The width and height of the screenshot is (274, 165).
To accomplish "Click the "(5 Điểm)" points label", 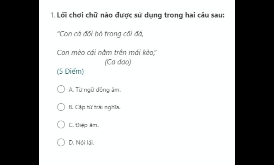I will pos(70,72).
